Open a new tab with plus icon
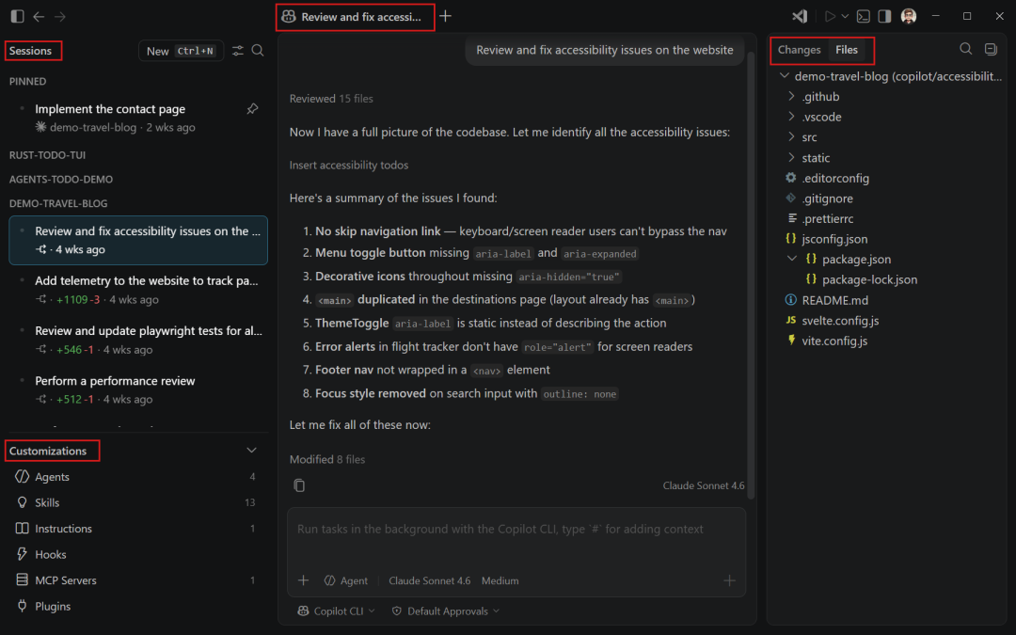 click(445, 16)
